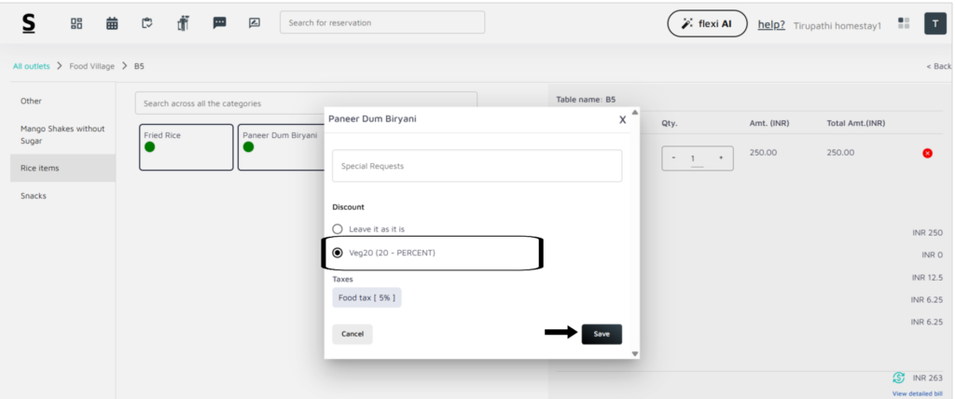955x399 pixels.
Task: Click the guest with luggage icon
Action: [183, 23]
